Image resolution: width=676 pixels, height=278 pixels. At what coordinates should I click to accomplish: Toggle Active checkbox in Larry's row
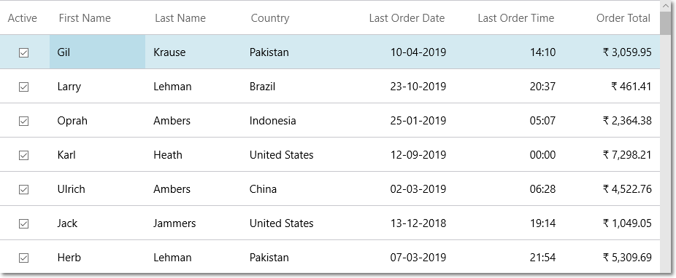coord(23,87)
